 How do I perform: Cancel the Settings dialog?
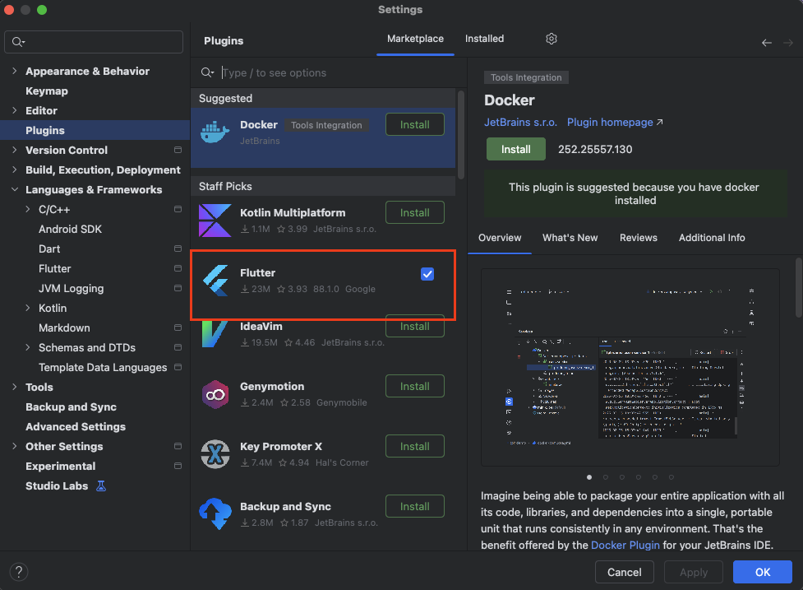(625, 572)
